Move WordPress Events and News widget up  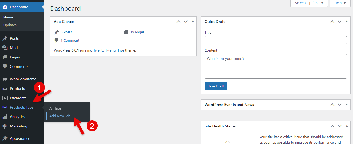coord(332,105)
